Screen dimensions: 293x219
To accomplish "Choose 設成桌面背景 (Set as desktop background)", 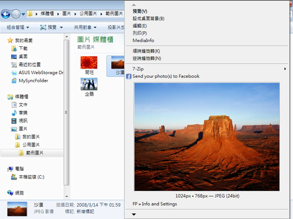I will coord(148,18).
